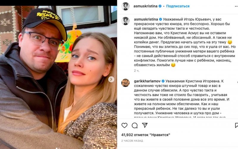Click the verified badge beside header asmuskristina
The width and height of the screenshot is (238, 149).
click(x=160, y=6)
